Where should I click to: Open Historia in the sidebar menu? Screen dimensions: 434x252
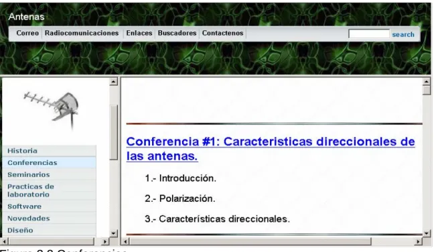click(50, 151)
